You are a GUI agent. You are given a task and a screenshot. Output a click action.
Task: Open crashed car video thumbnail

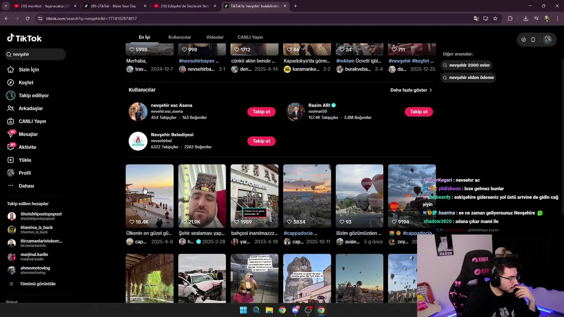202,278
